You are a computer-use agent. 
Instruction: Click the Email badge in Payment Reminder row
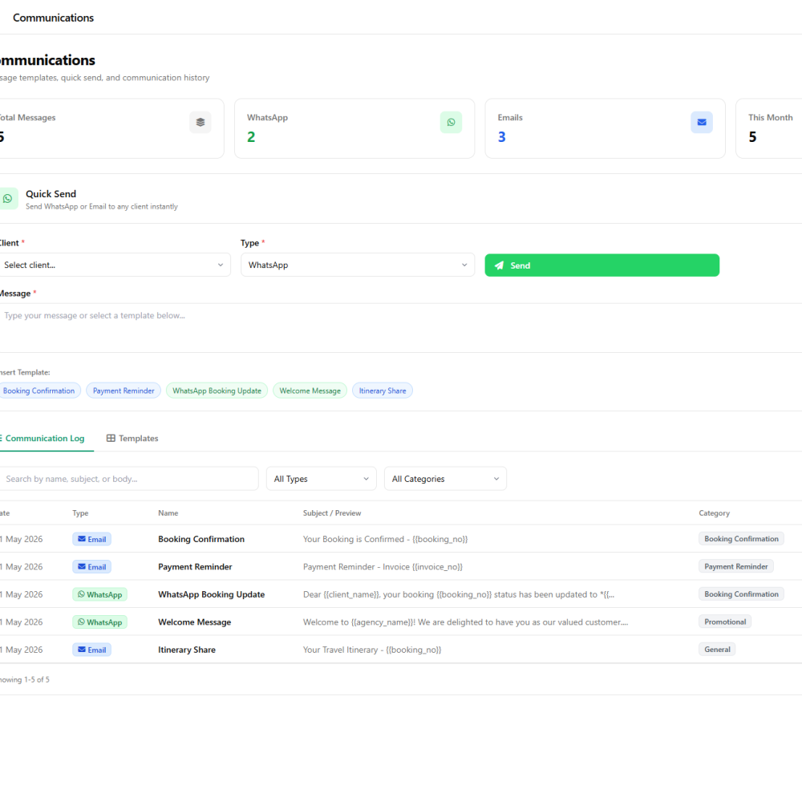coord(91,567)
